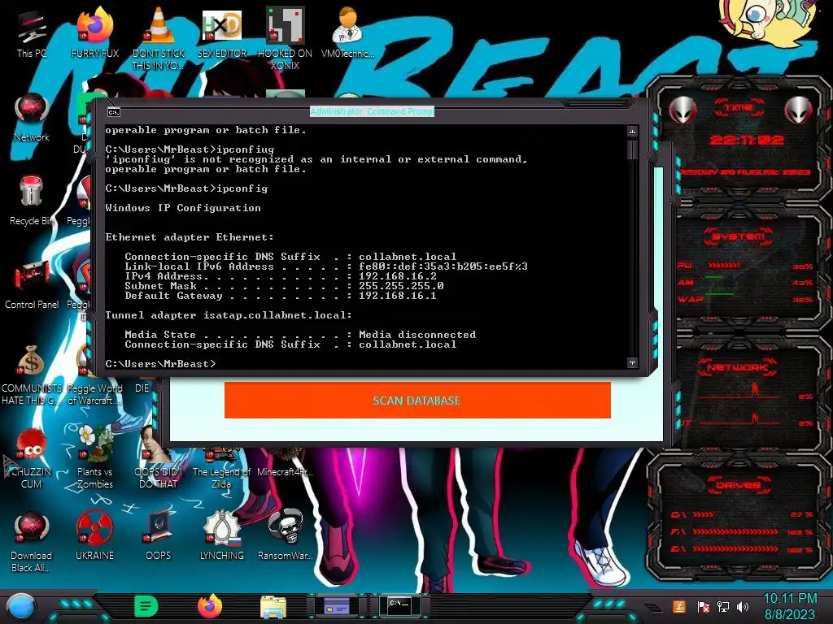This screenshot has width=833, height=624.
Task: Click the SCAN DATABASE button
Action: point(417,400)
